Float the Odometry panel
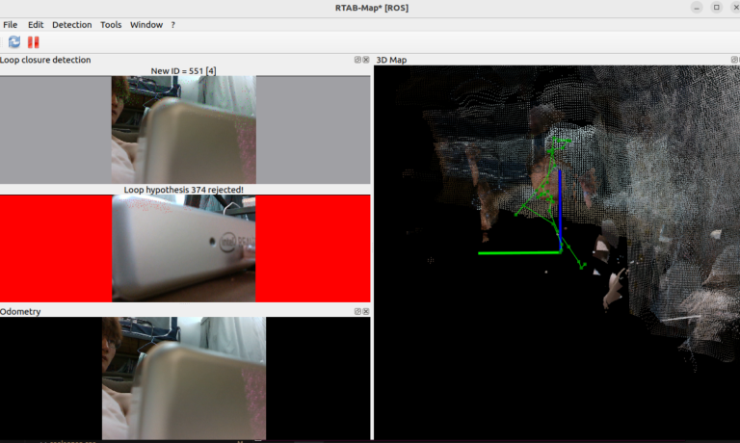 [x=357, y=312]
